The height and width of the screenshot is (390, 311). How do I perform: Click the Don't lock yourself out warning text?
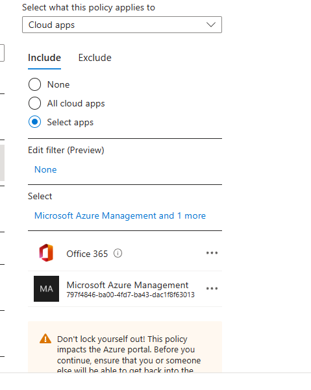[x=129, y=355]
